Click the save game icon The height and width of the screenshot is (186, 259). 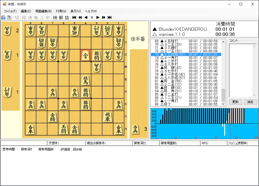(x=9, y=17)
